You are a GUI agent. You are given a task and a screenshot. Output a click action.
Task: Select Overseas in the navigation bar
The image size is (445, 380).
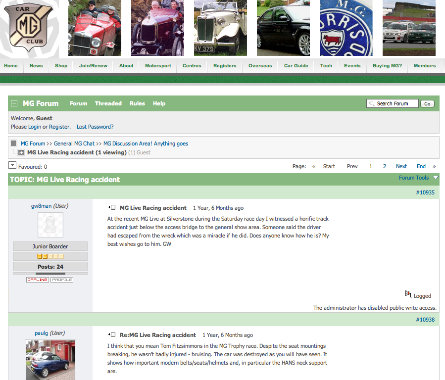(260, 66)
